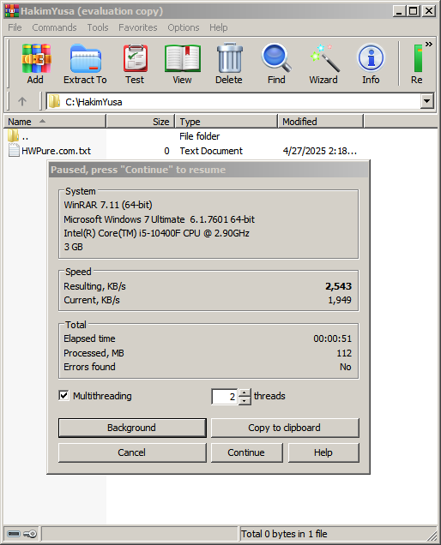Click the threads number field

225,397
